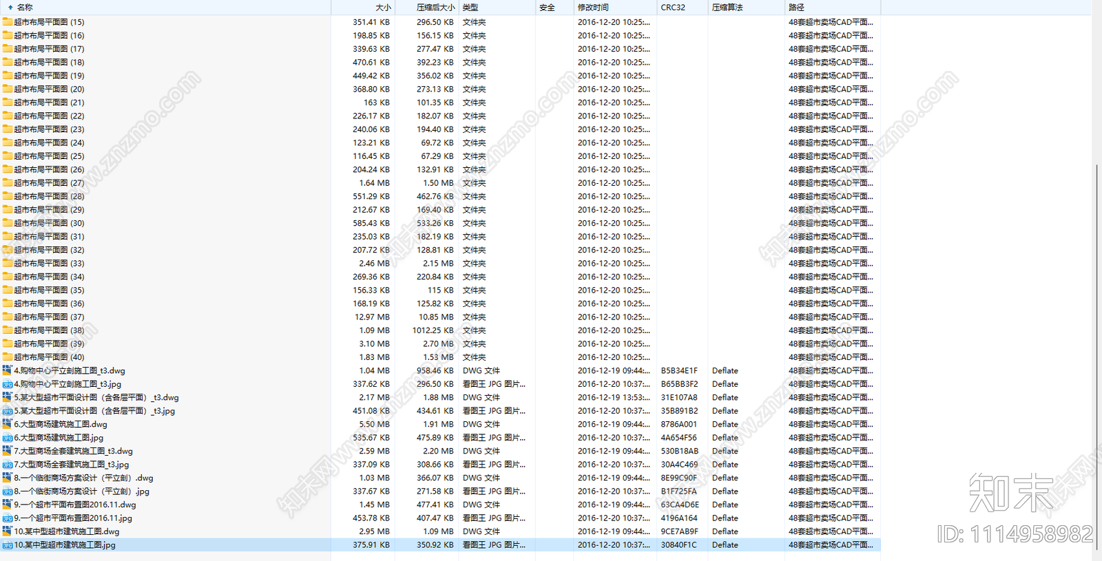The image size is (1102, 561).
Task: Sort by the CRC32 column header
Action: (x=682, y=8)
